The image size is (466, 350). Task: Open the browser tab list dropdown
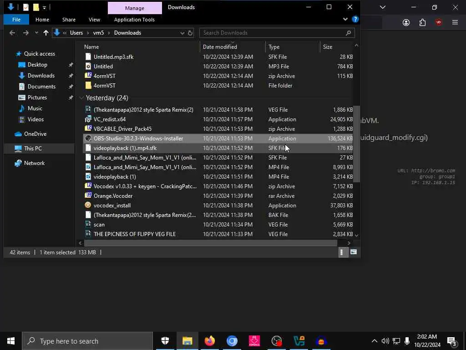pyautogui.click(x=383, y=7)
